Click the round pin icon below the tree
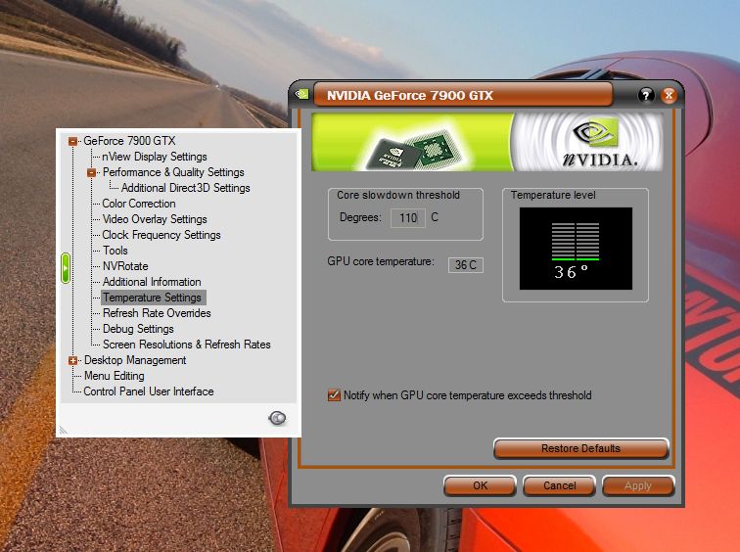Image resolution: width=740 pixels, height=552 pixels. click(277, 418)
